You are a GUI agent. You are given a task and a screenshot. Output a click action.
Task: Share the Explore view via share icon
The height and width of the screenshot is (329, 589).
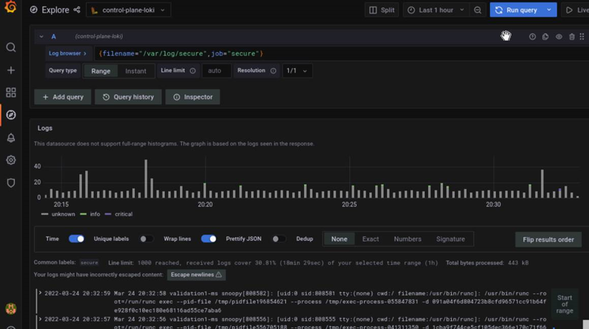(x=77, y=10)
